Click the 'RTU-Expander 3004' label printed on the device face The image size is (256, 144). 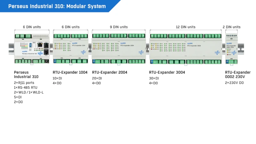[194, 46]
